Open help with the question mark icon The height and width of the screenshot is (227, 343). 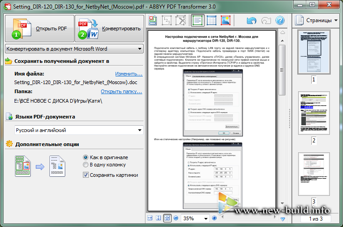(x=280, y=20)
